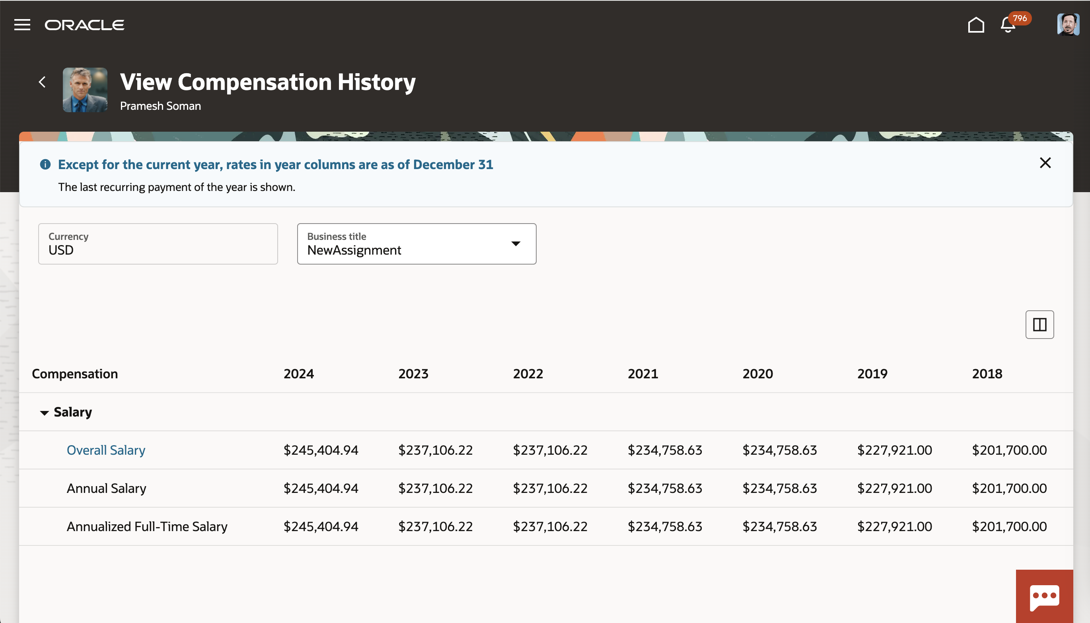Click the Compensation column header
The image size is (1090, 623).
point(75,374)
